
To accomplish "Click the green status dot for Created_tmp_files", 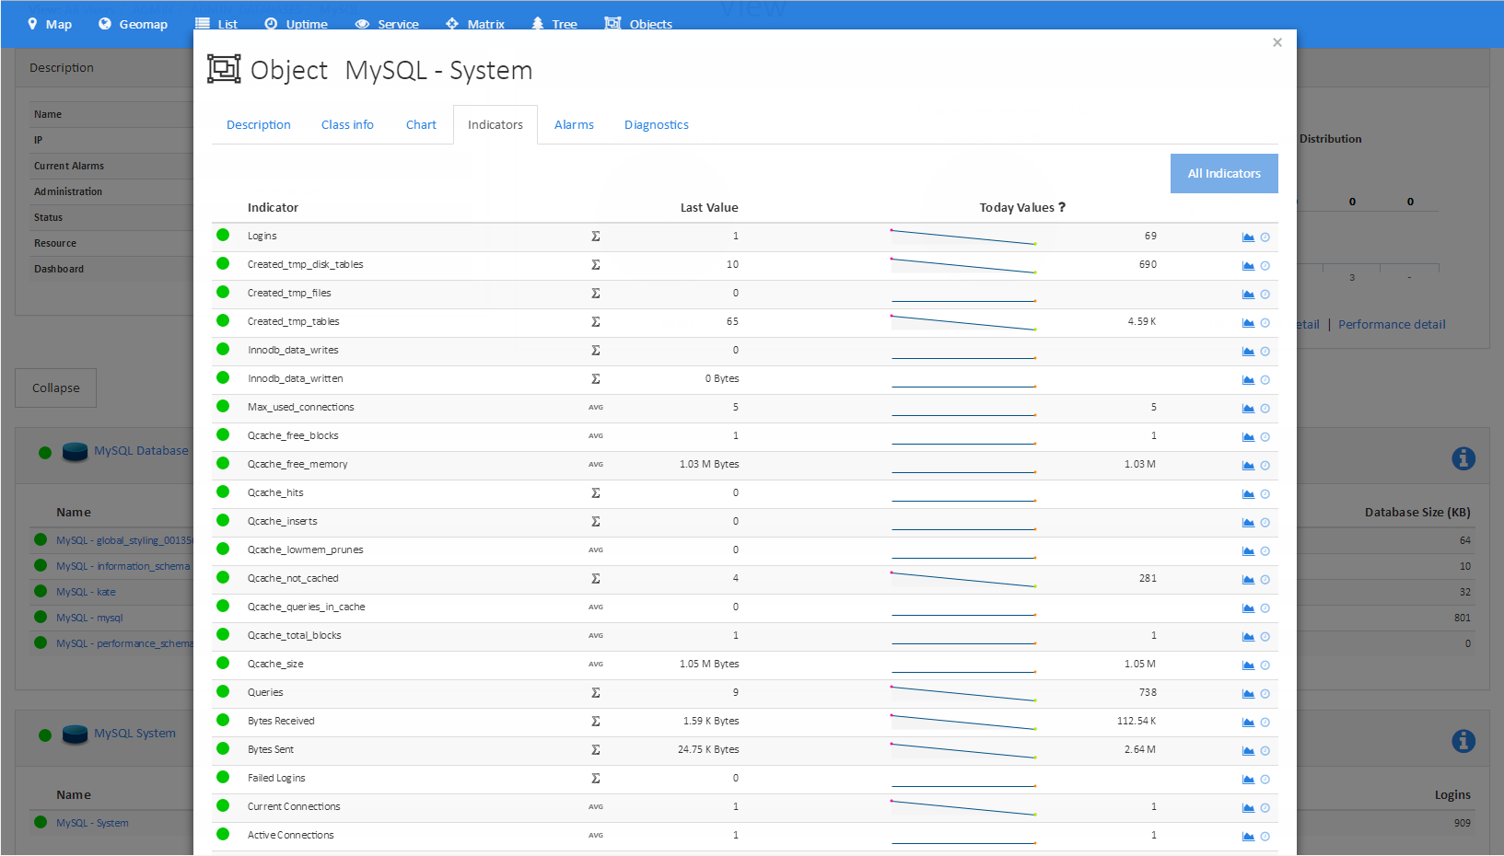I will coord(223,292).
